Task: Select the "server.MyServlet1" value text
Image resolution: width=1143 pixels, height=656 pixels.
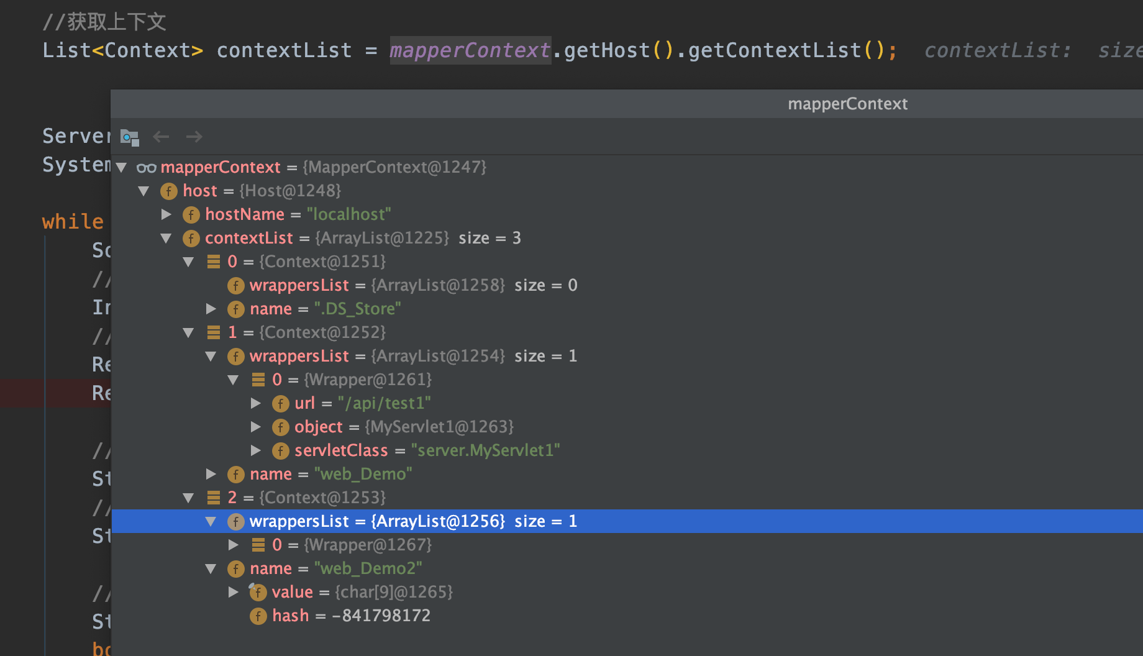Action: [486, 450]
